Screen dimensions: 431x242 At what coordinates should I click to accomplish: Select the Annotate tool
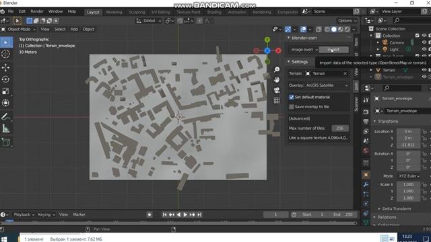click(6, 117)
